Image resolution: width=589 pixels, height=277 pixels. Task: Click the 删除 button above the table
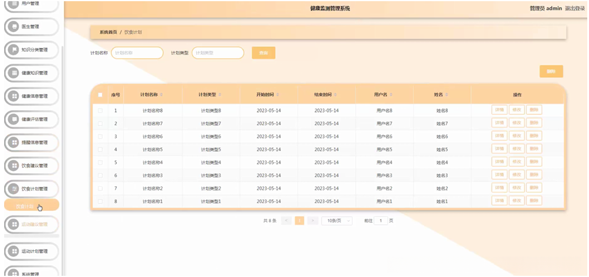click(551, 71)
